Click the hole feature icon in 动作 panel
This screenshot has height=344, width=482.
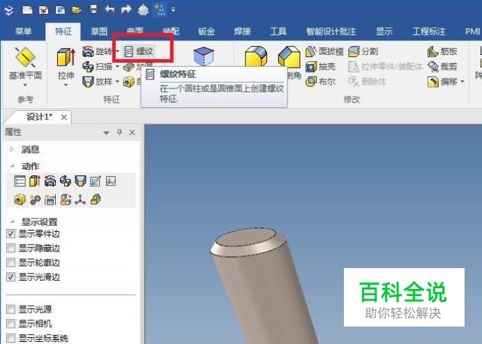point(20,200)
